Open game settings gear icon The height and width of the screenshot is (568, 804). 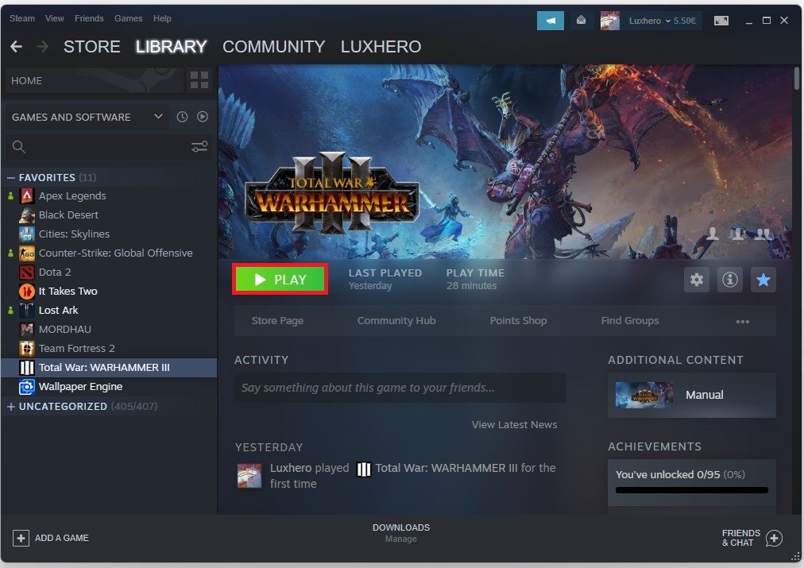coord(696,280)
